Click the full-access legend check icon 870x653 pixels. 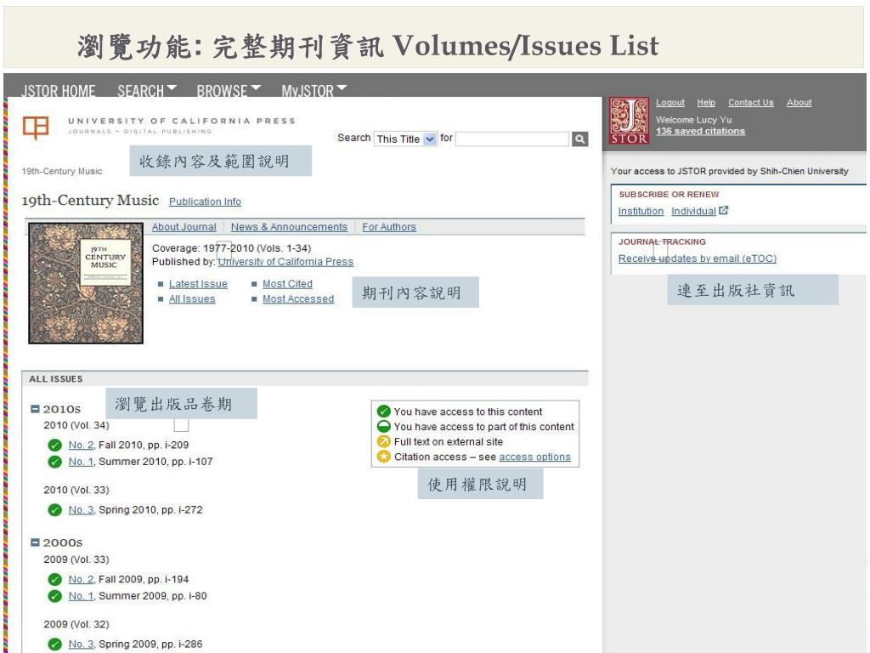pyautogui.click(x=383, y=412)
